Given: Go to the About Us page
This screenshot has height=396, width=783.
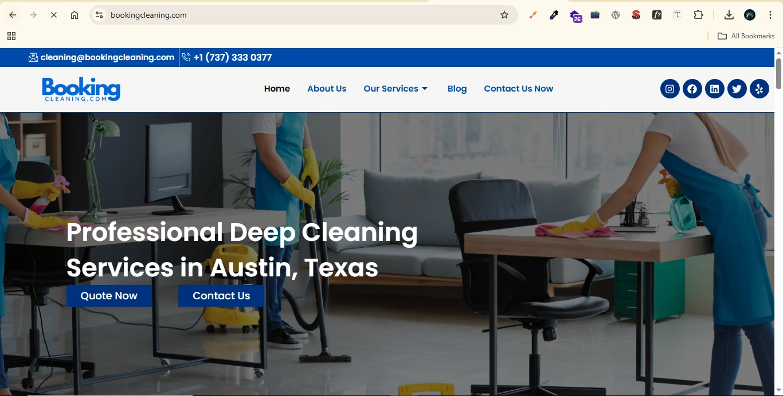Looking at the screenshot, I should pos(327,89).
